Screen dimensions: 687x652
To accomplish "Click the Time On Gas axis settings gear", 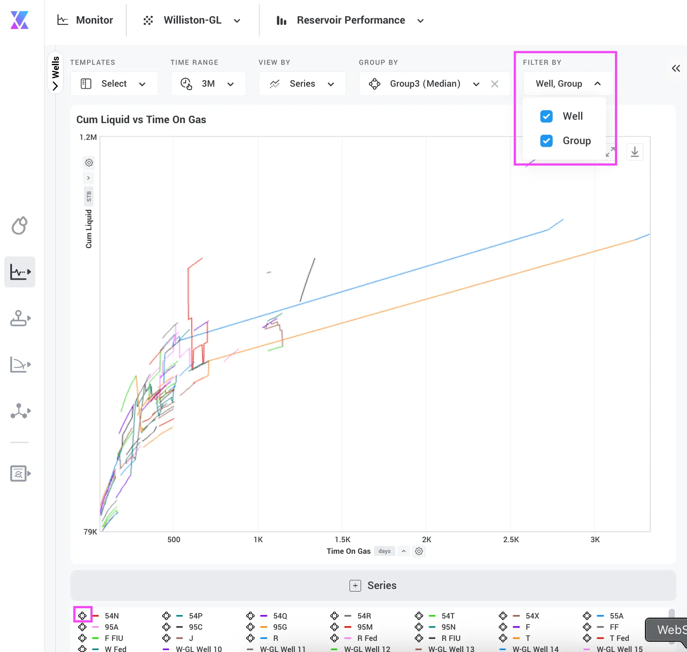I will [419, 551].
